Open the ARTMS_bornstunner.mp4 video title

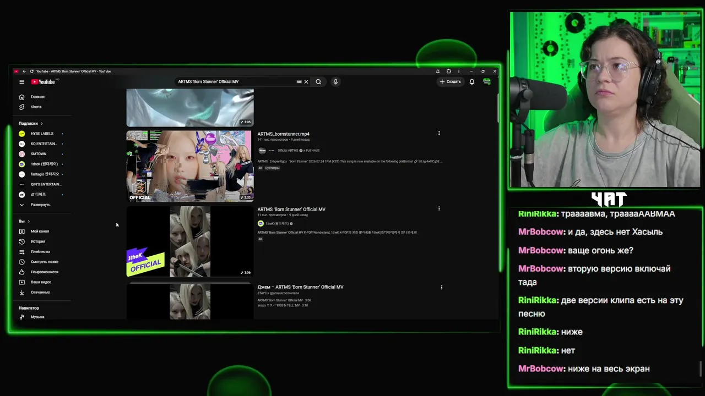click(284, 134)
